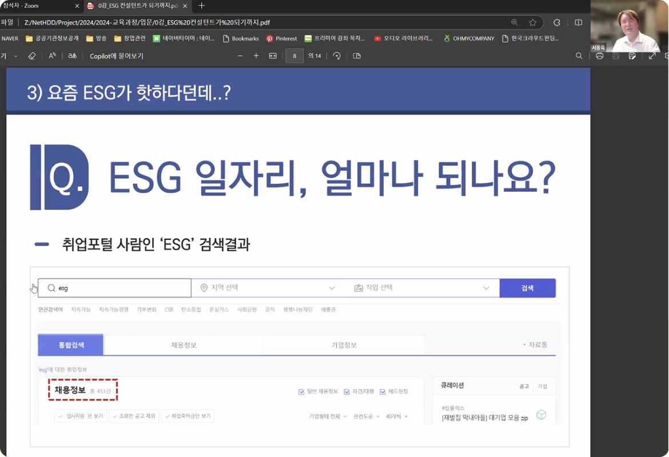The width and height of the screenshot is (669, 457).
Task: Add page to favorites with star
Action: tap(532, 22)
